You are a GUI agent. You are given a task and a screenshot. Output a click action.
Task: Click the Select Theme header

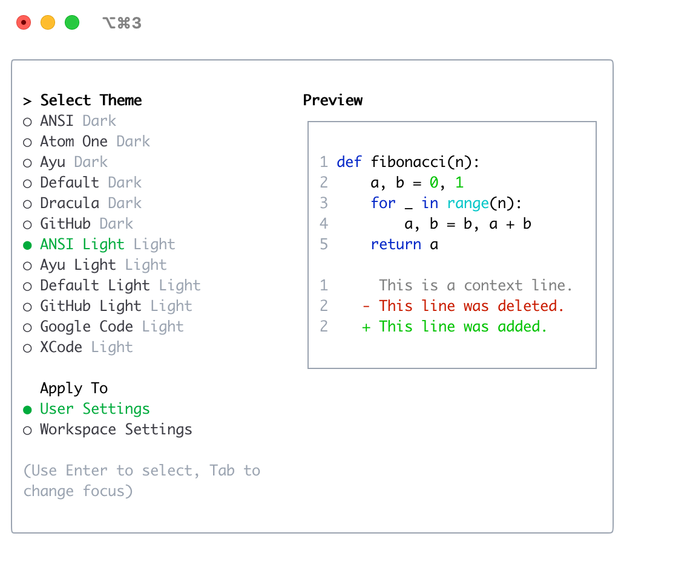coord(91,100)
